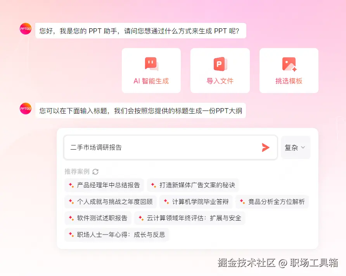Click the first PPTGO avatar logo

(x=26, y=29)
